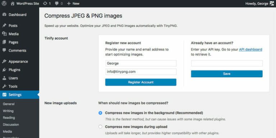This screenshot has height=138, width=276.
Task: Open the comments bubble icon in toolbar
Action: [57, 3]
